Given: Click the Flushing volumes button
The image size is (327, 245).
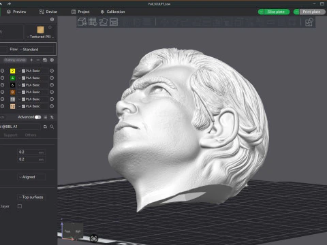Looking at the screenshot, I should click(x=15, y=60).
